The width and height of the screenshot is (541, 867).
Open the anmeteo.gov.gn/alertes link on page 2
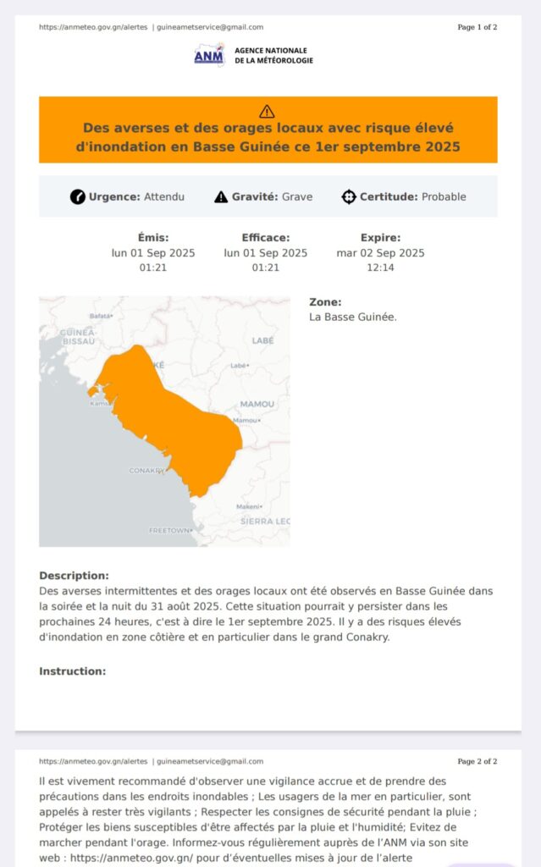[x=93, y=761]
